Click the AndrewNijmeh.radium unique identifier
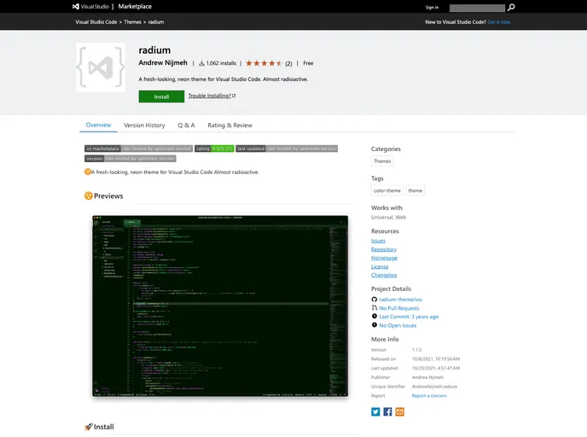This screenshot has width=587, height=437. point(434,387)
